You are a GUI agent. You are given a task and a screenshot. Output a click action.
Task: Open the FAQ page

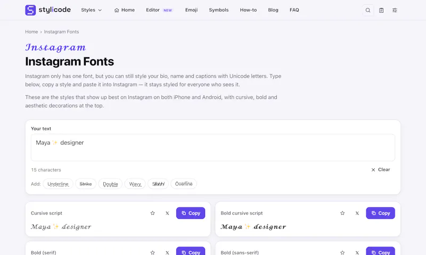(x=294, y=10)
